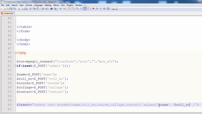Screen dimensions: 202x114
Task: Open the Run menu
Action: [63, 5]
